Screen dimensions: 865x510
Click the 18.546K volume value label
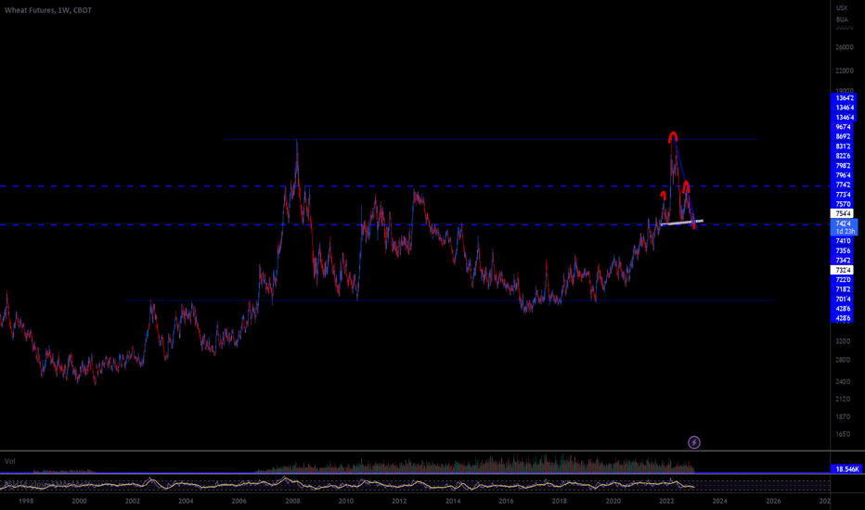tap(846, 469)
